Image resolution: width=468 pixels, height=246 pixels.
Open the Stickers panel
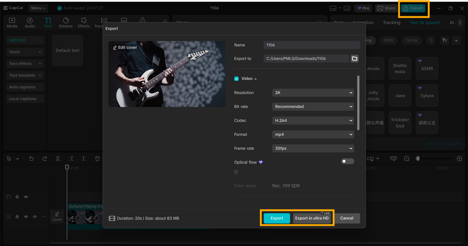[66, 23]
